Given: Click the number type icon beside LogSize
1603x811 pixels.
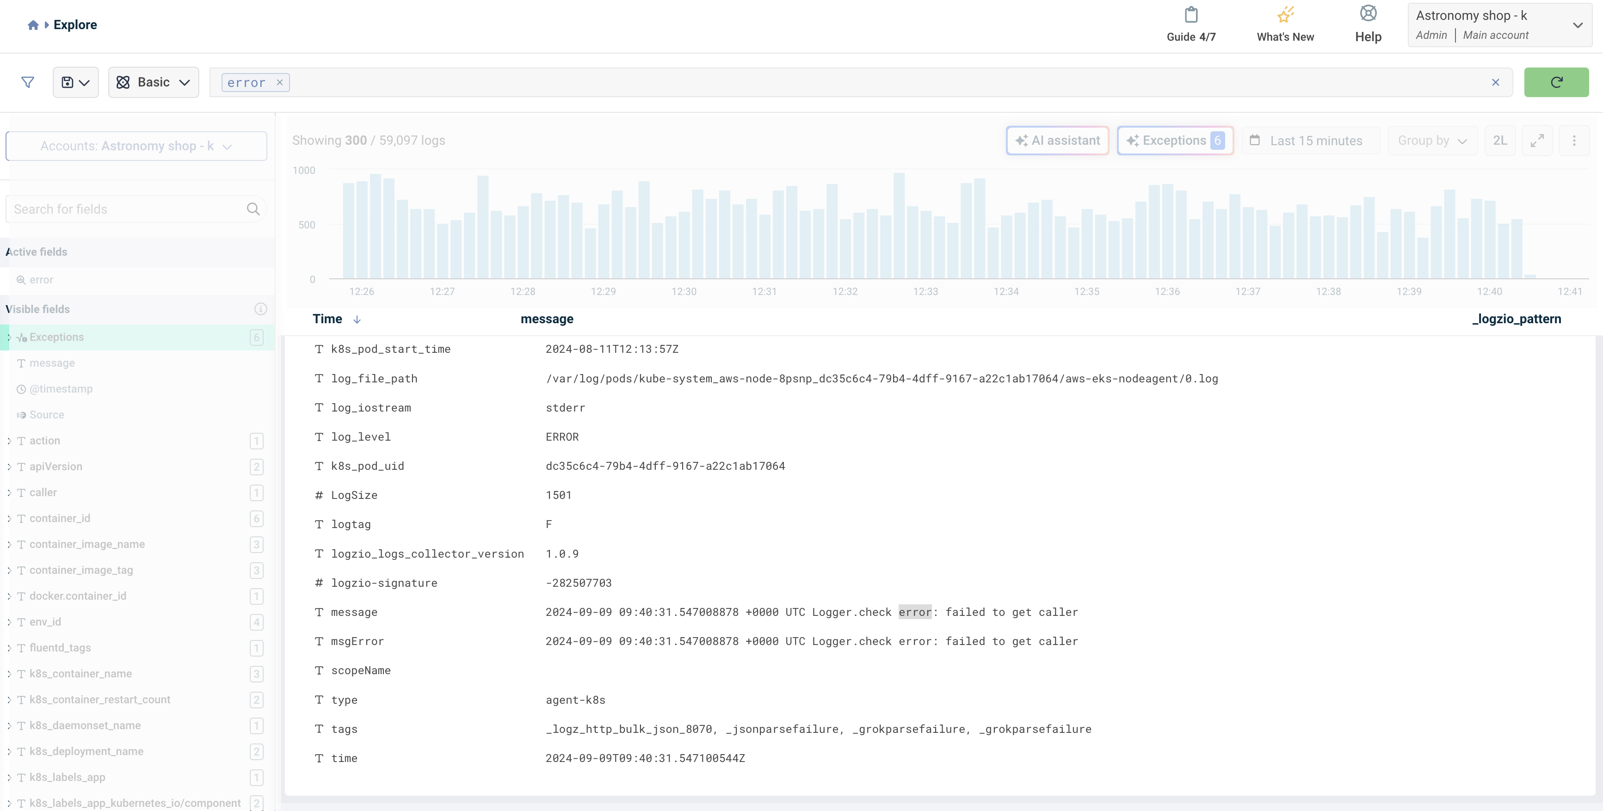Looking at the screenshot, I should (x=319, y=496).
